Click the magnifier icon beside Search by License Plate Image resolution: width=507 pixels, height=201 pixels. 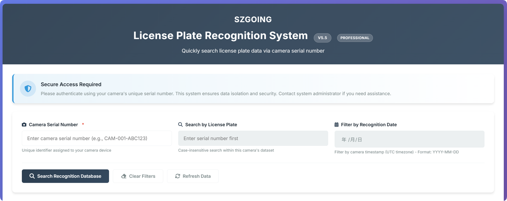coord(181,125)
